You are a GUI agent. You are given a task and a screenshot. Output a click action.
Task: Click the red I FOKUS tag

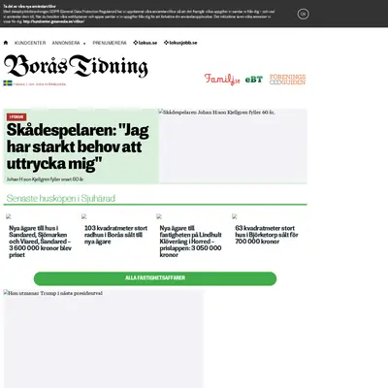[16, 117]
